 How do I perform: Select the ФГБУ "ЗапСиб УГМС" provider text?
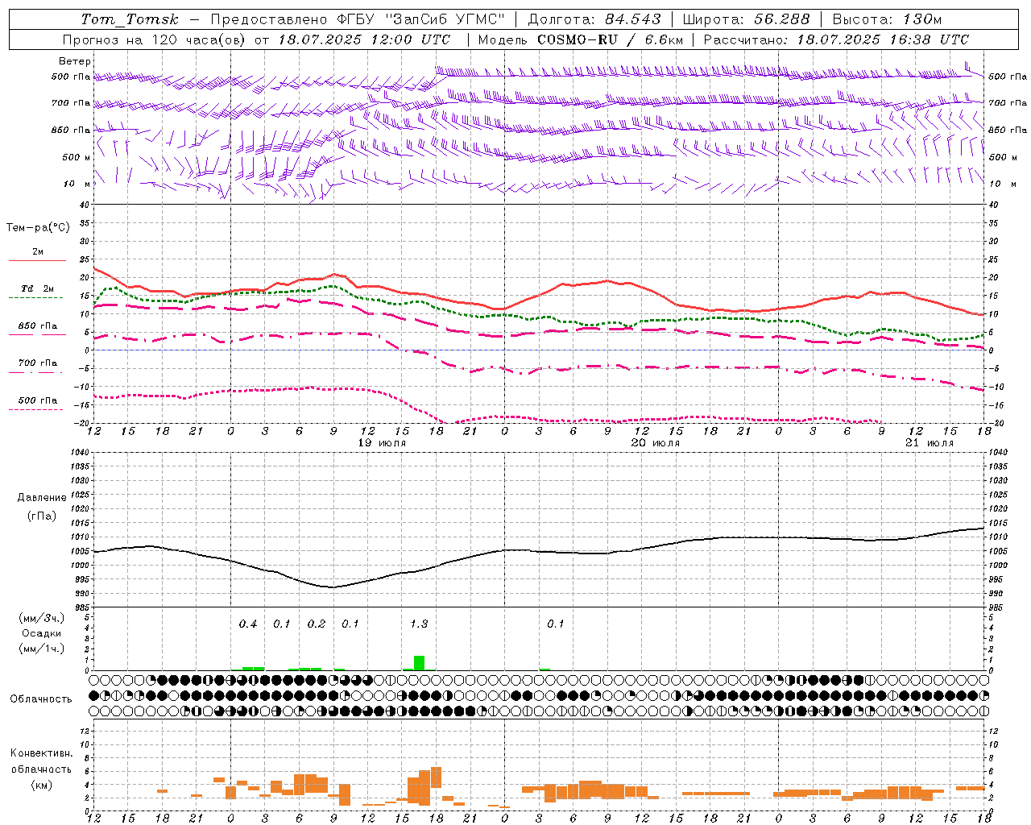423,19
